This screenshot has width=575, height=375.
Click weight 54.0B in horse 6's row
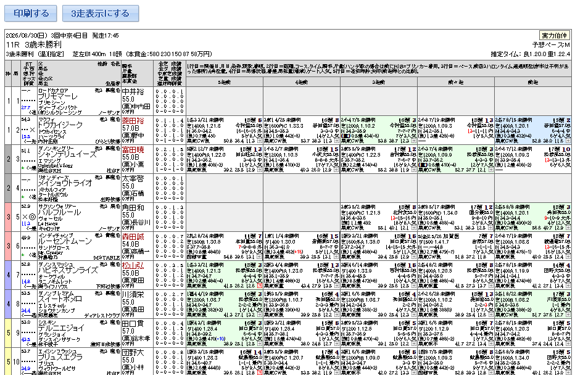point(131,244)
